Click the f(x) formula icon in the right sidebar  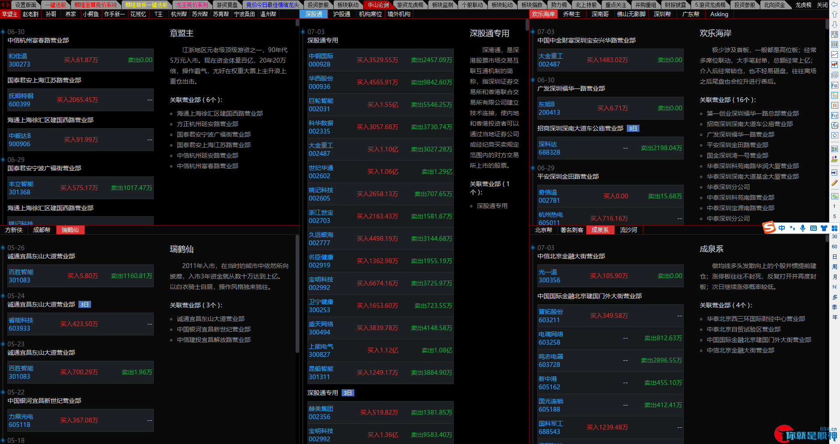834,126
